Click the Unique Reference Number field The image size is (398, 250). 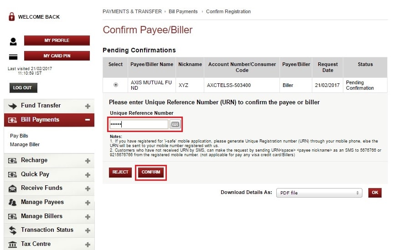[x=139, y=124]
